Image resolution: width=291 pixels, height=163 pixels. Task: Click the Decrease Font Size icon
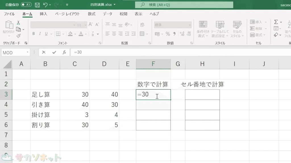pyautogui.click(x=97, y=24)
